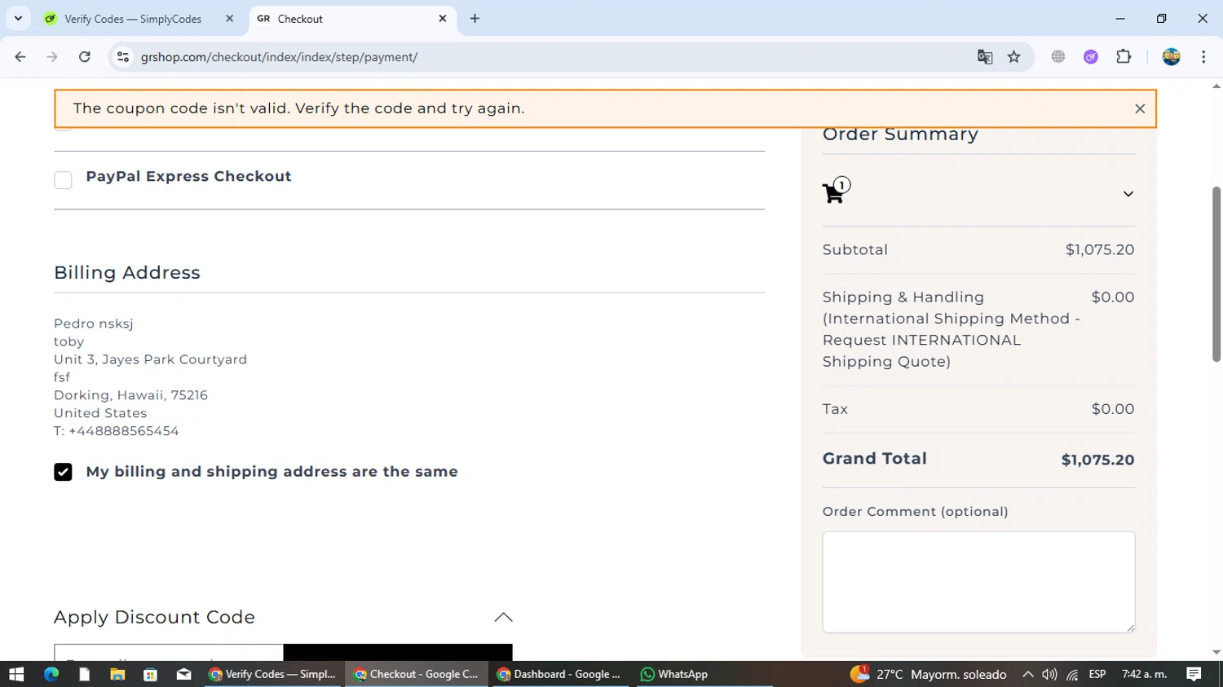Open the Windows Start menu
Screen dimensions: 1223x687
coord(16,674)
